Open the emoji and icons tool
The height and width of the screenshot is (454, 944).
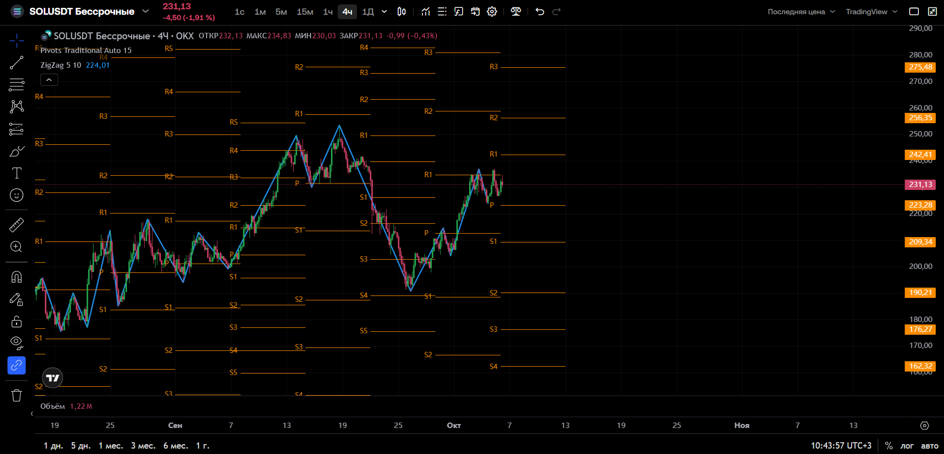click(x=17, y=195)
